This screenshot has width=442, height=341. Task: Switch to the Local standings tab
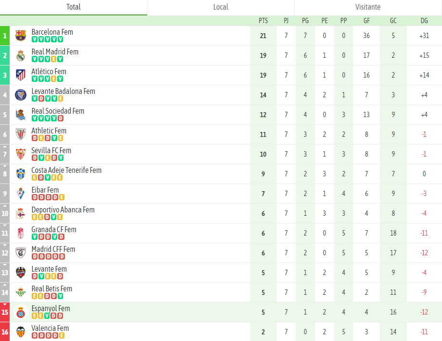point(221,7)
